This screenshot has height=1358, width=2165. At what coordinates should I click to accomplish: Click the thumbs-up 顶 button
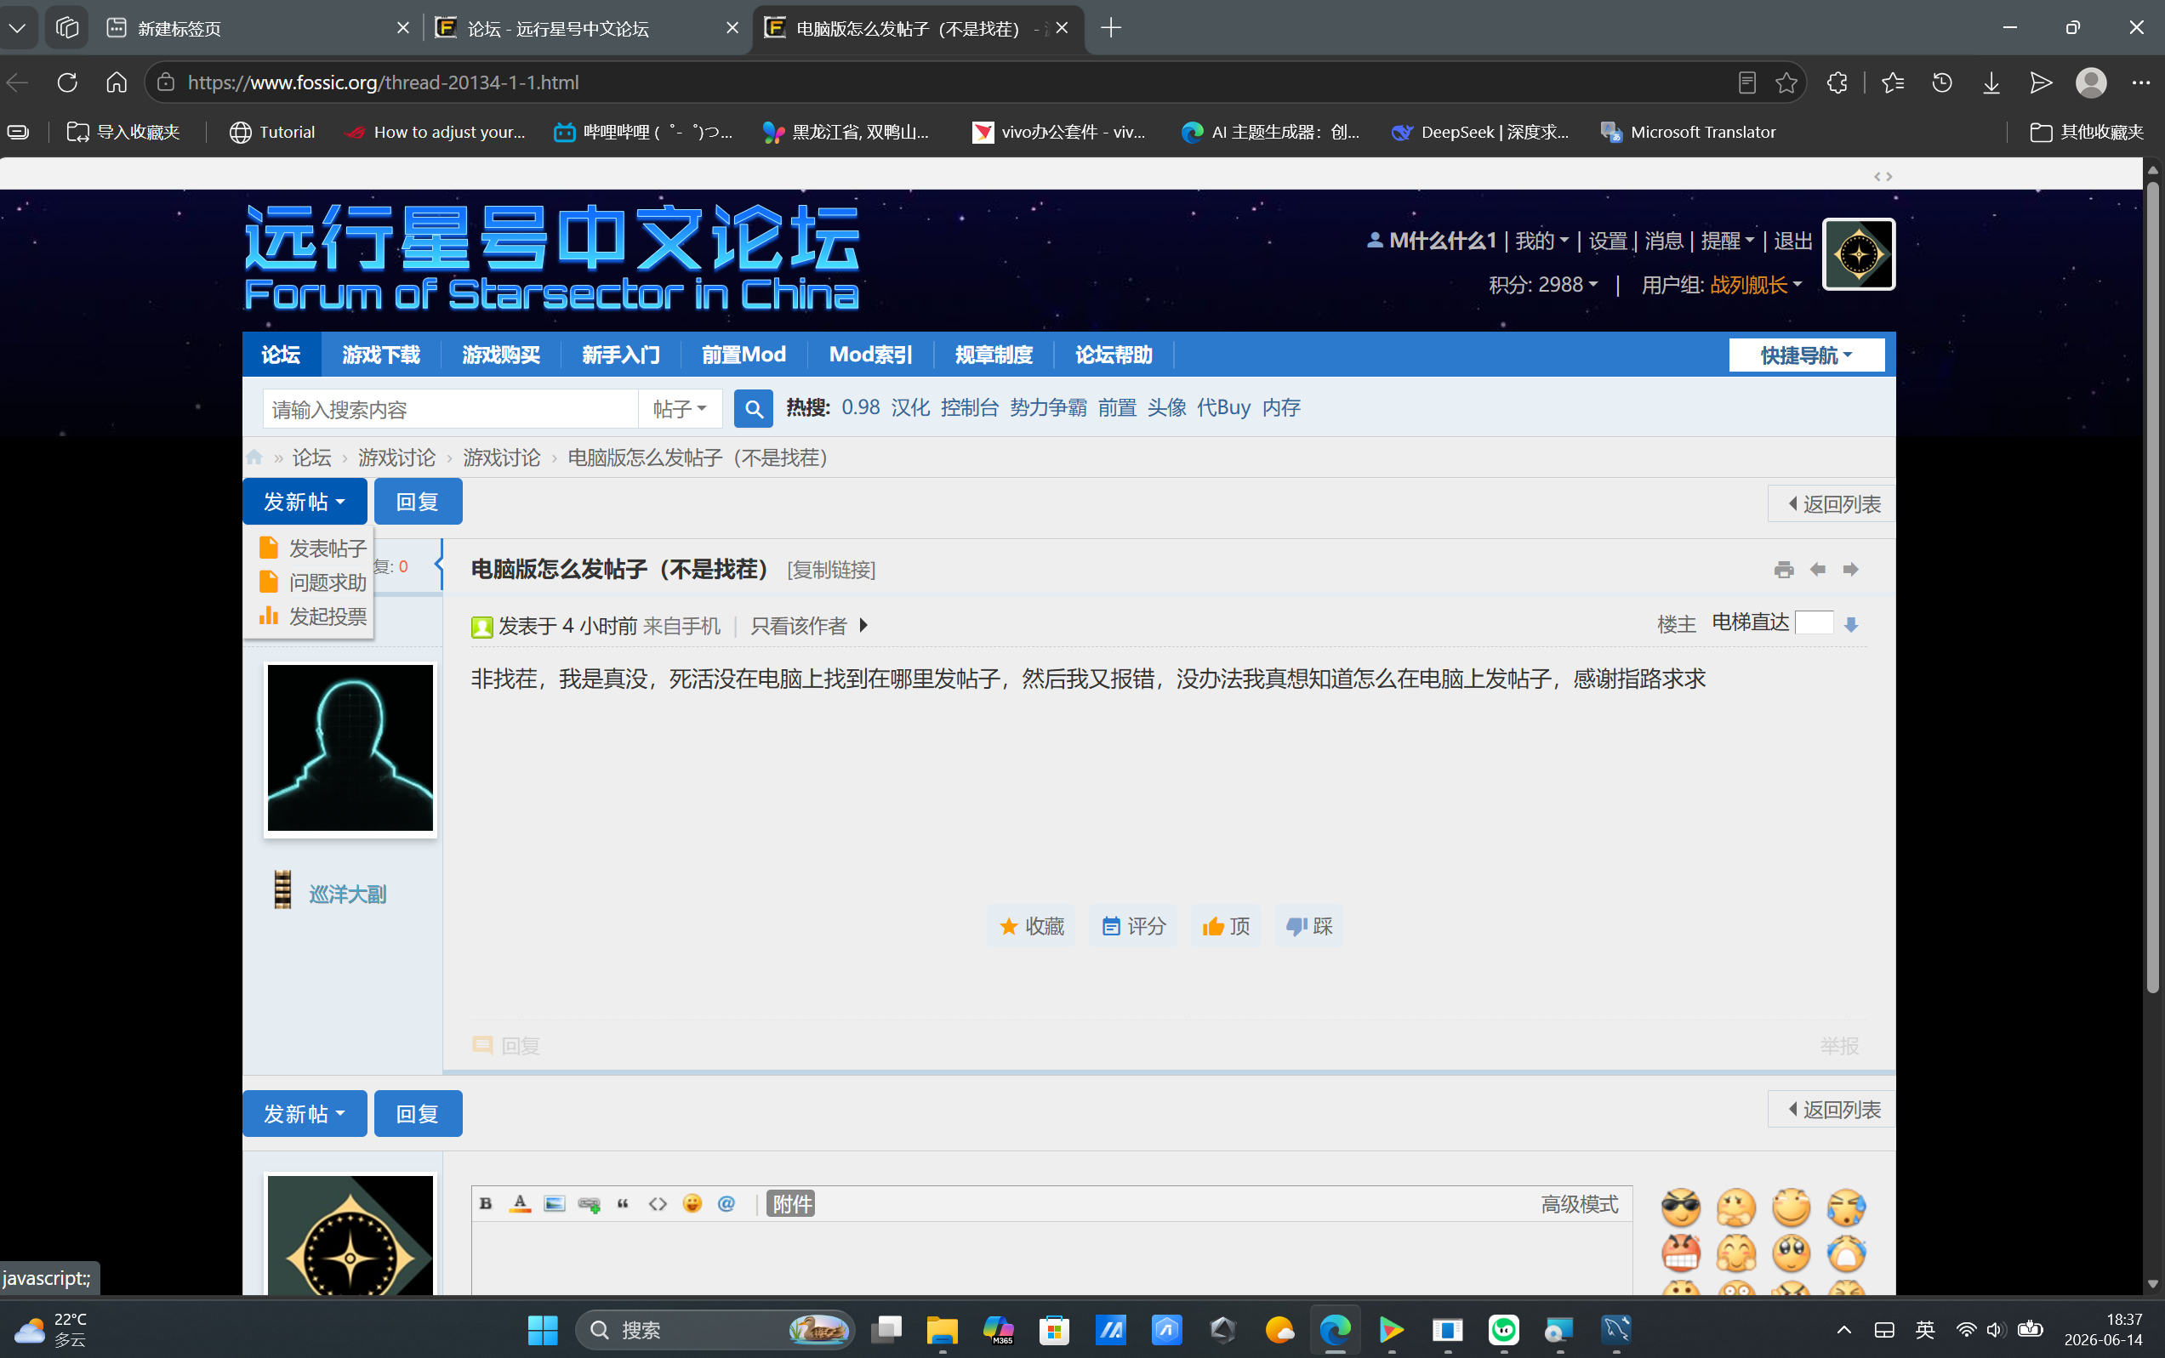(x=1226, y=926)
